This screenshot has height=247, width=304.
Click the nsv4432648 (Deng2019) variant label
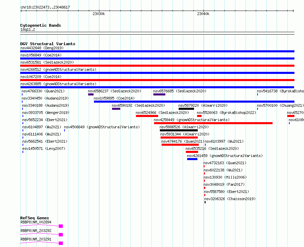point(42,48)
